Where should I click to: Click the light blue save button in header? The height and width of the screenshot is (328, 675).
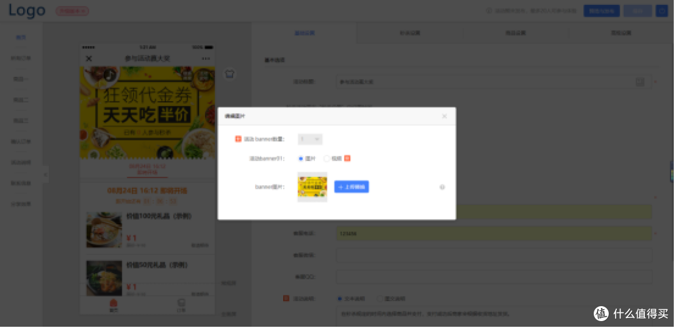[x=637, y=11]
